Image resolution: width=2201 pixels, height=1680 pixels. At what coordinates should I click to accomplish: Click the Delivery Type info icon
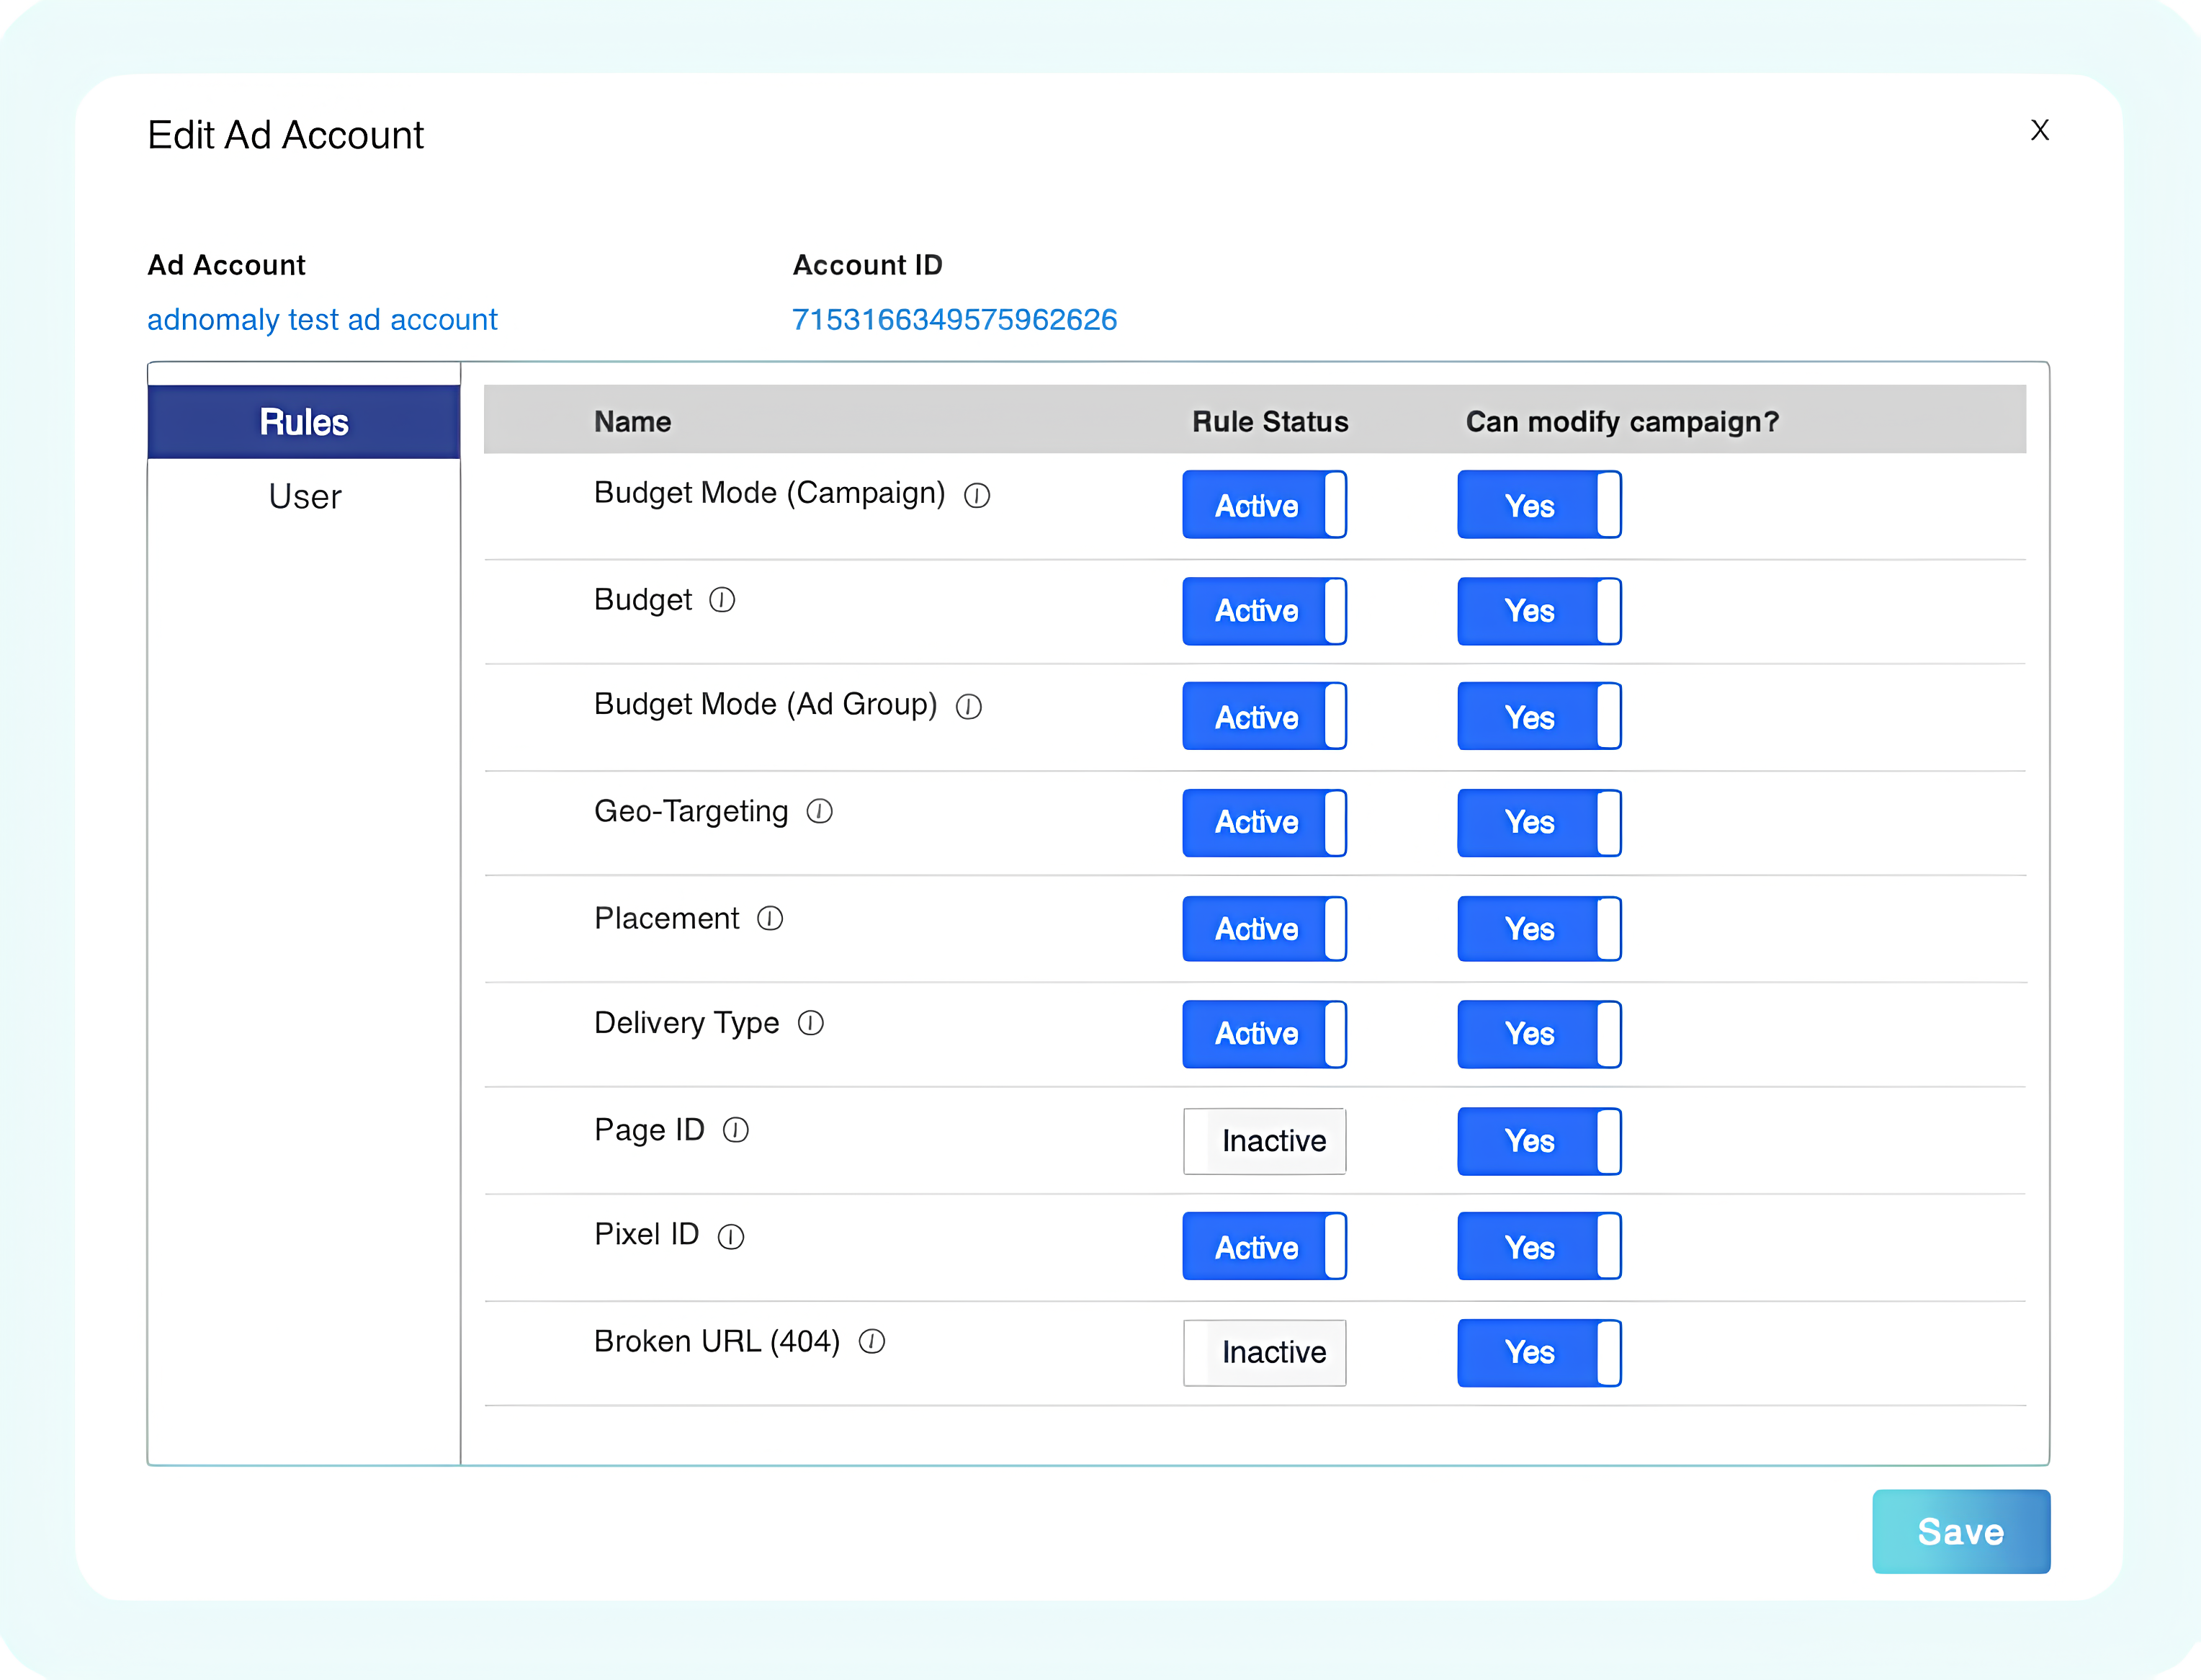(811, 1023)
